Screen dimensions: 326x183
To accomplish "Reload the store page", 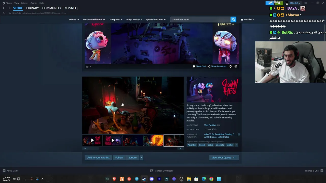I will coord(4,13).
